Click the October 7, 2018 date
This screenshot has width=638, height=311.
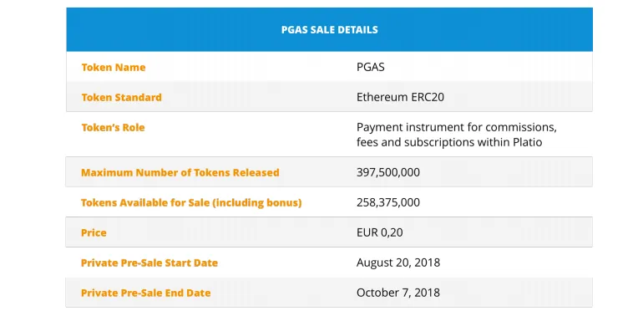[398, 293]
